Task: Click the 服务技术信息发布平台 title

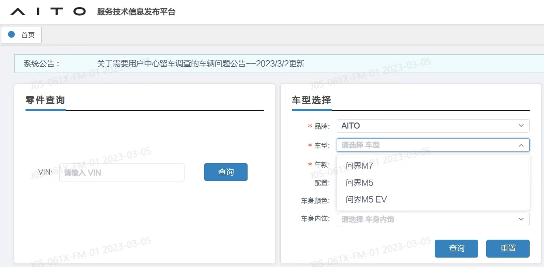Action: [x=136, y=12]
